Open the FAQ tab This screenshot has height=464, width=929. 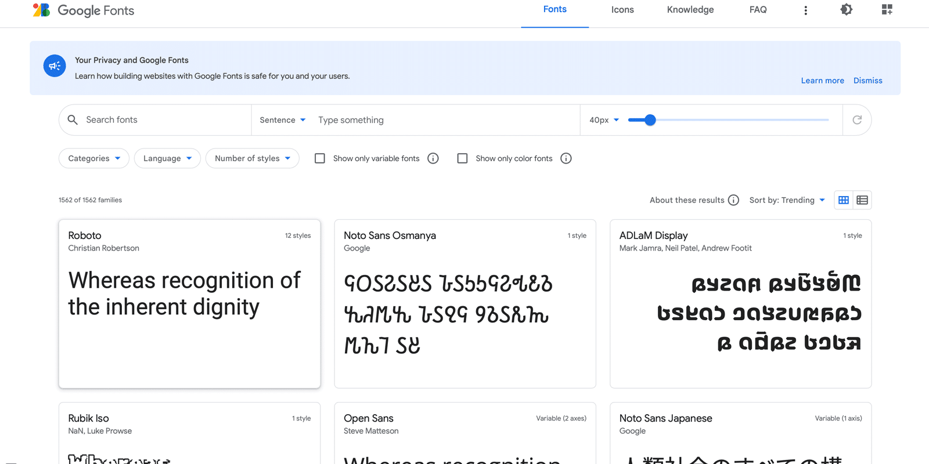pos(758,10)
